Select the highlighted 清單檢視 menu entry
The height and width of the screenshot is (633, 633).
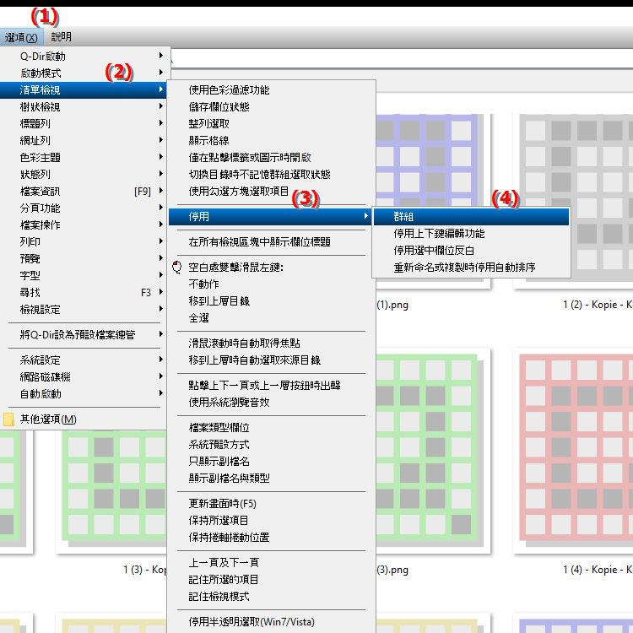[x=84, y=89]
